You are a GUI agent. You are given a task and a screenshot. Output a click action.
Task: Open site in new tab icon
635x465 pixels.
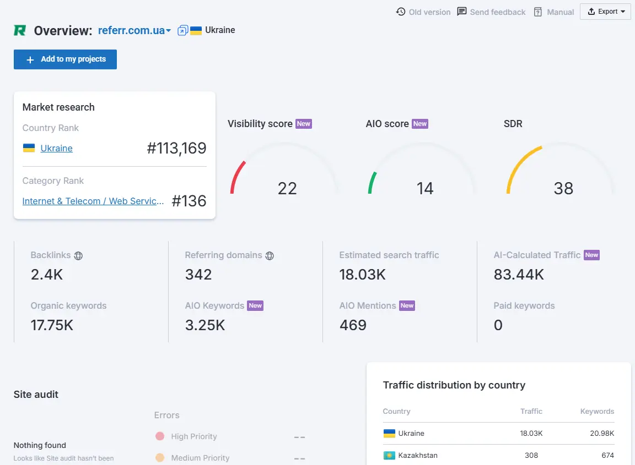point(182,30)
